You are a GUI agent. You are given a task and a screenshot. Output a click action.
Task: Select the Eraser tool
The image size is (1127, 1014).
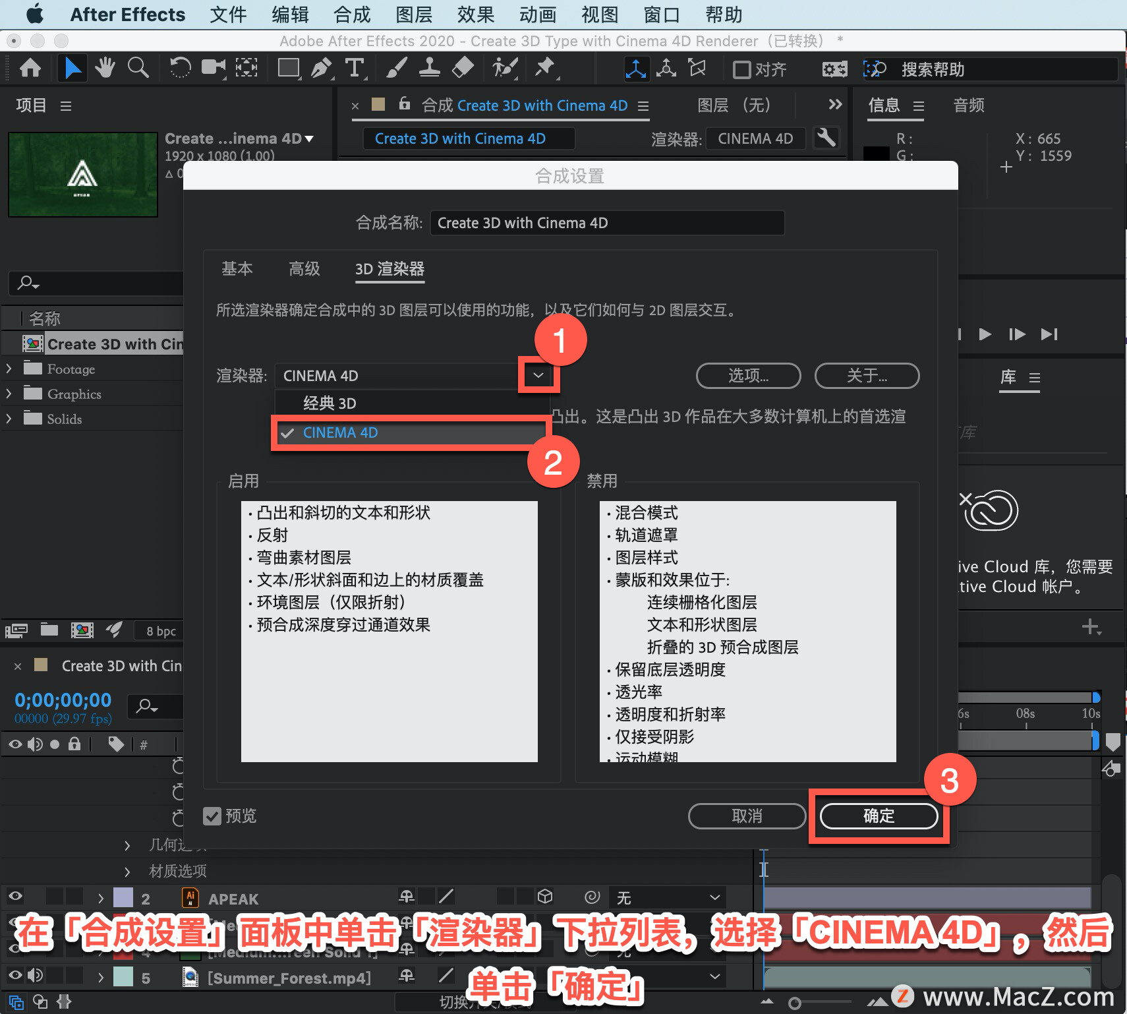click(463, 68)
